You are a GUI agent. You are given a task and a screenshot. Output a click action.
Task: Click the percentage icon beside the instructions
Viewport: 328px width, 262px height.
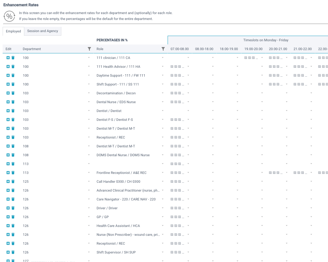(x=9, y=16)
